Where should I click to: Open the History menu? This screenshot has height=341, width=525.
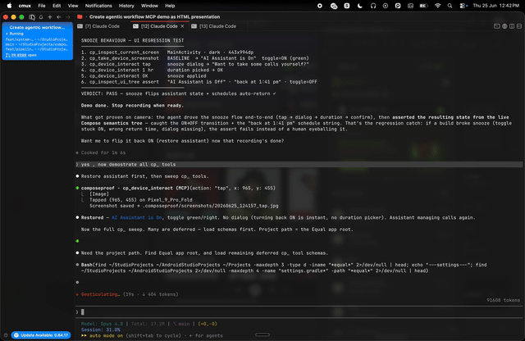126,6
